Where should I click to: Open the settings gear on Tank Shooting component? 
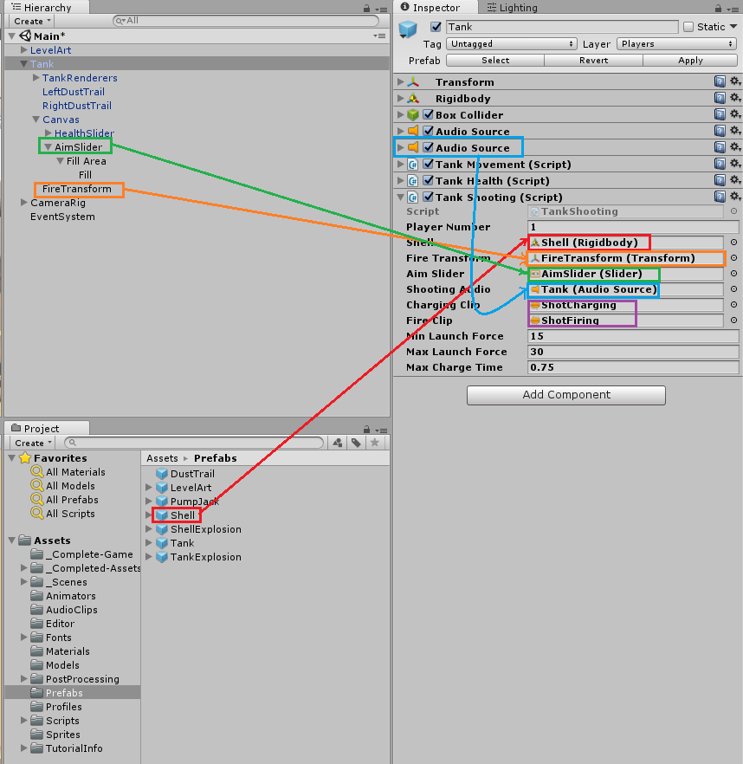[x=733, y=197]
